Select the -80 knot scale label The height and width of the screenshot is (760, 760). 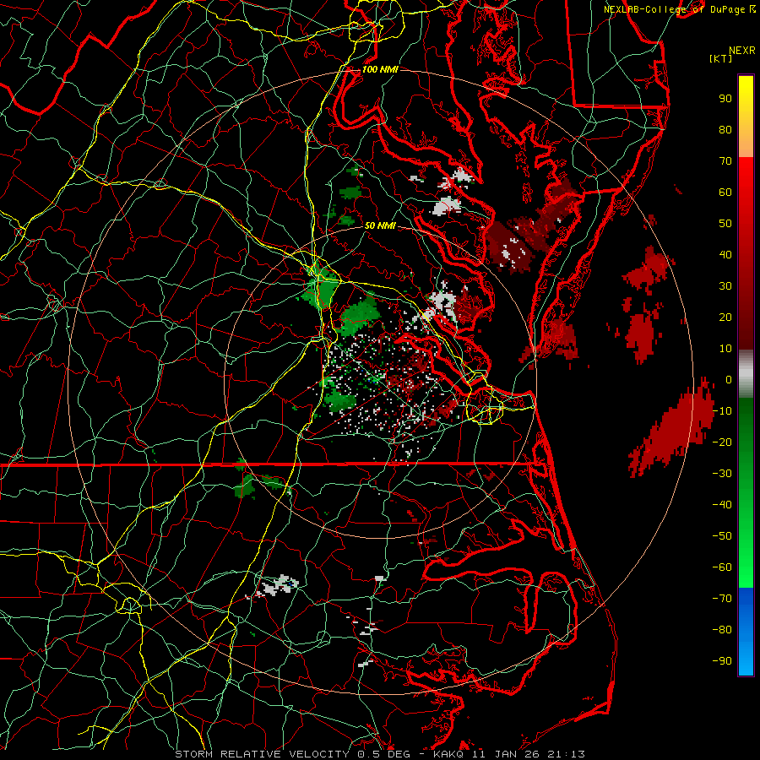point(722,630)
